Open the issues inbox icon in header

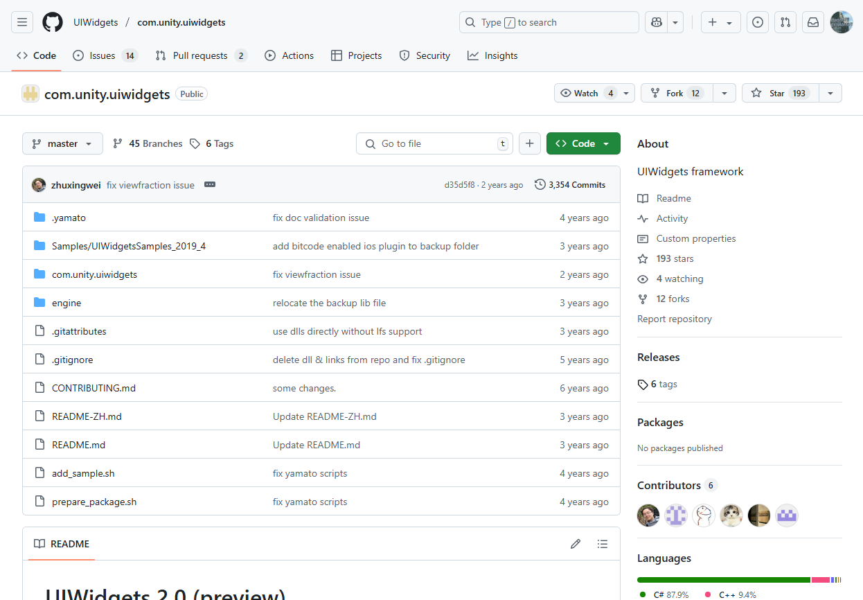pyautogui.click(x=758, y=22)
